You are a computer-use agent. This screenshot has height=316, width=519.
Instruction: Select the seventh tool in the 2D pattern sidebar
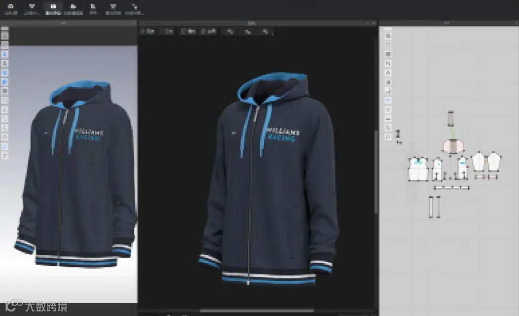(x=388, y=91)
